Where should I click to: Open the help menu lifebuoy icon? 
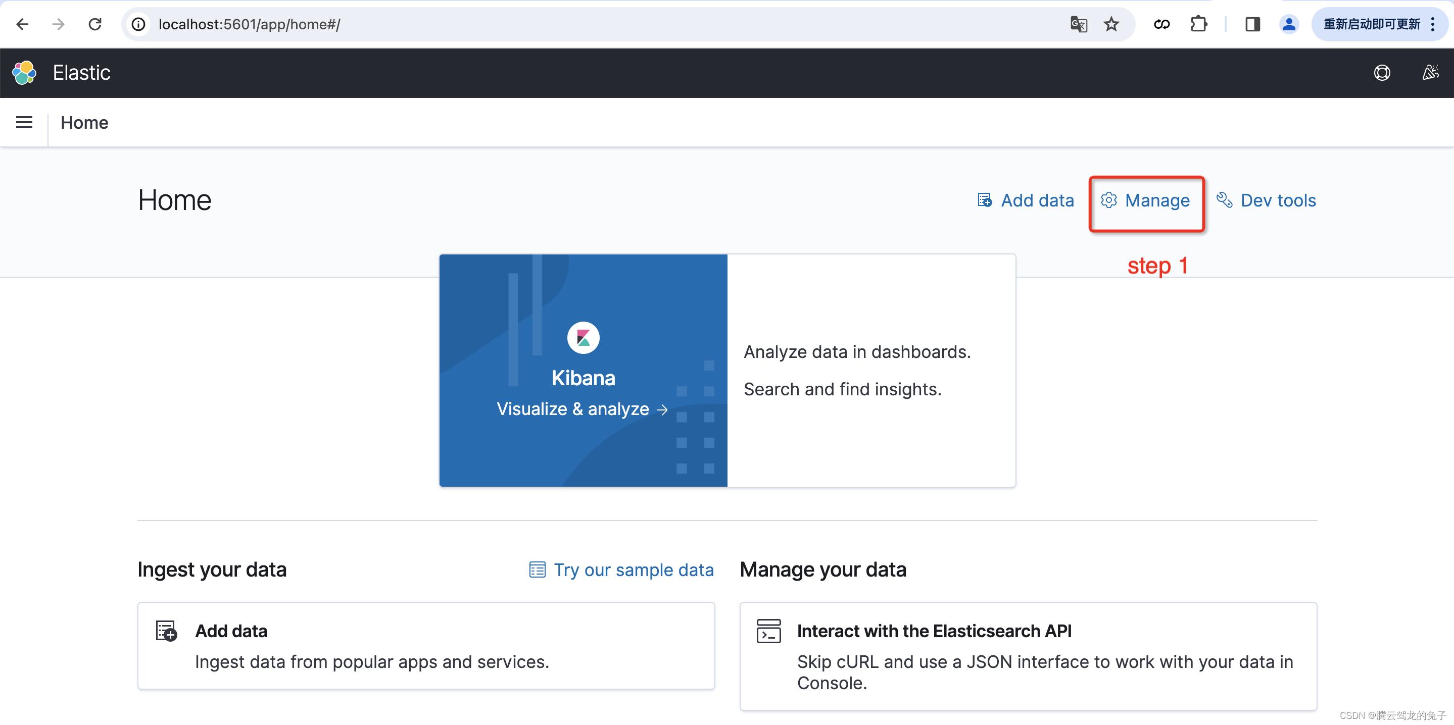[x=1382, y=73]
